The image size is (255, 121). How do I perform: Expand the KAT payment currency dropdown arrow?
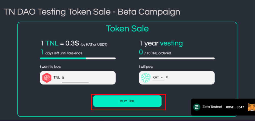click(162, 77)
